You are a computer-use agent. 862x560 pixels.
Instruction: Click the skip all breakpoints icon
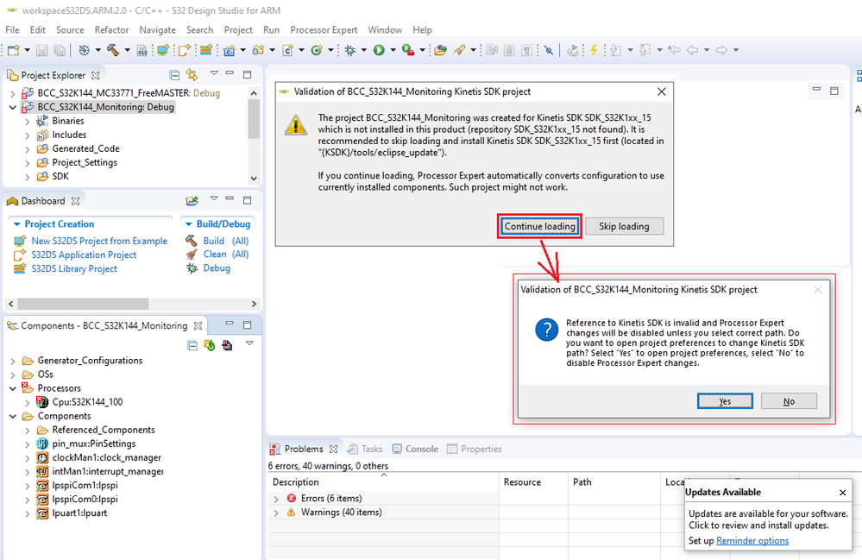pos(548,50)
